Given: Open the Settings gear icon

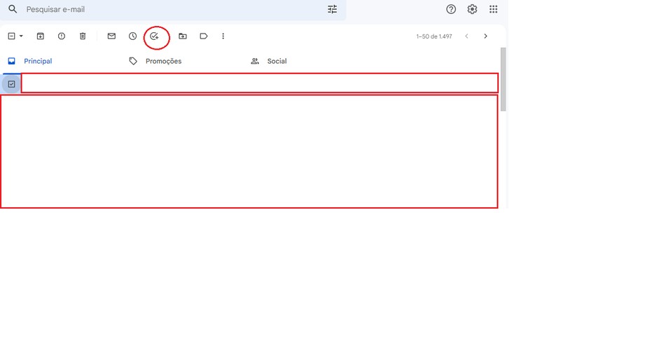Looking at the screenshot, I should click(472, 9).
